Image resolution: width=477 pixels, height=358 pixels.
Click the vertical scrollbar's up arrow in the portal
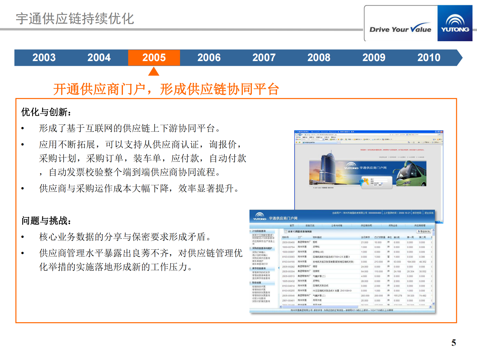click(433, 230)
